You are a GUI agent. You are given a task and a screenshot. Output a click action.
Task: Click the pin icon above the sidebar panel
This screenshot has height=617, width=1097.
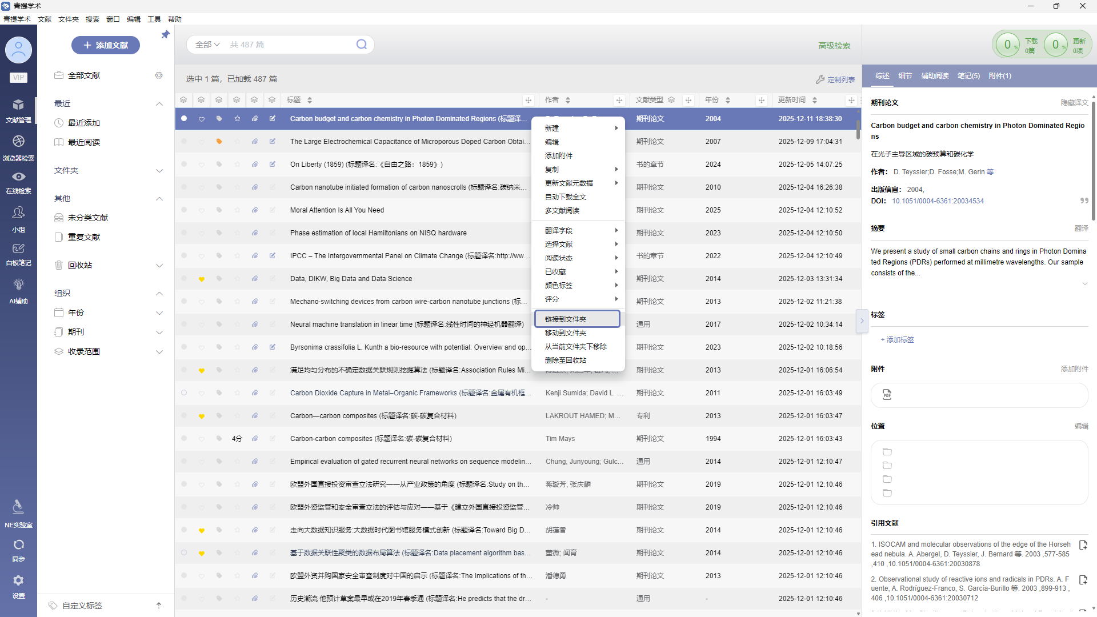[165, 35]
